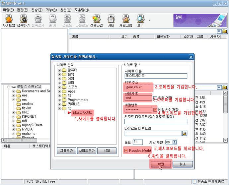Toggle the Passive Mode checkbox
This screenshot has width=229, height=185.
126,151
